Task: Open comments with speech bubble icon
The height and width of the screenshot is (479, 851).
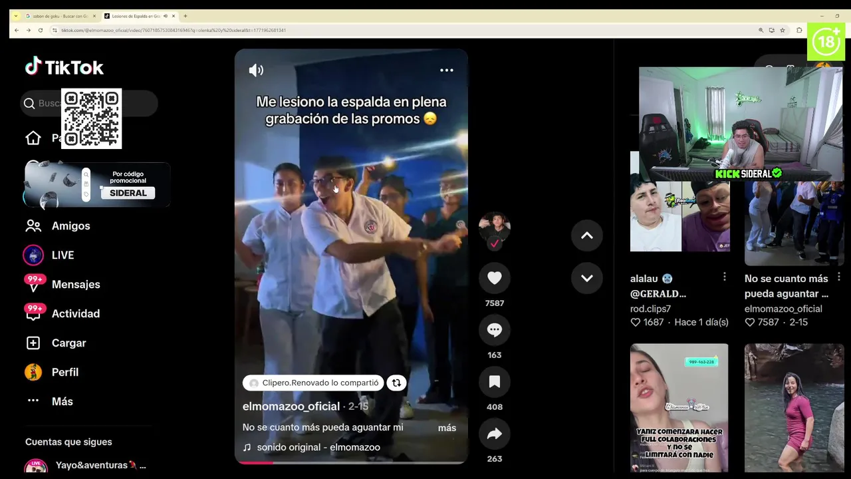Action: coord(494,330)
